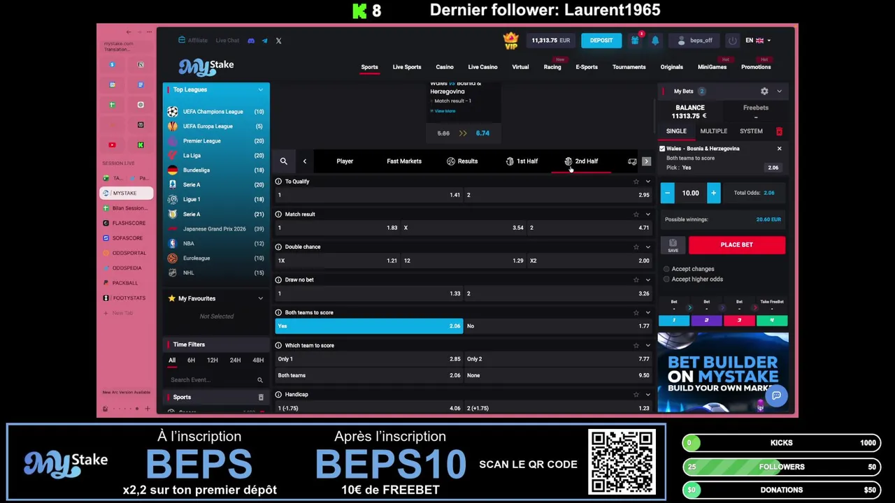
Task: Open My Bets settings gear icon
Action: (764, 91)
